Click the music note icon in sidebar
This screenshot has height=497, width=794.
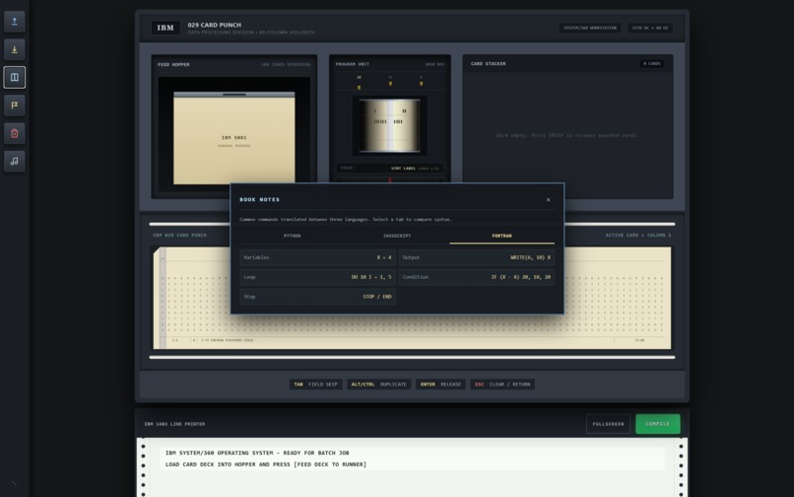coord(14,162)
